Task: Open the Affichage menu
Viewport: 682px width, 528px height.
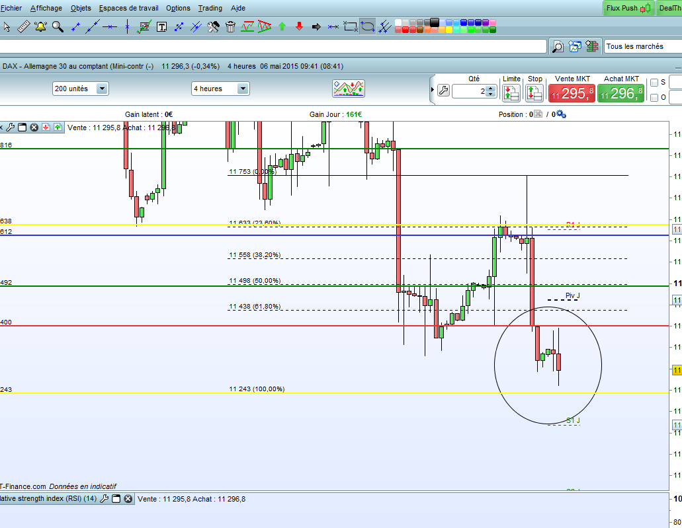Action: (x=46, y=8)
